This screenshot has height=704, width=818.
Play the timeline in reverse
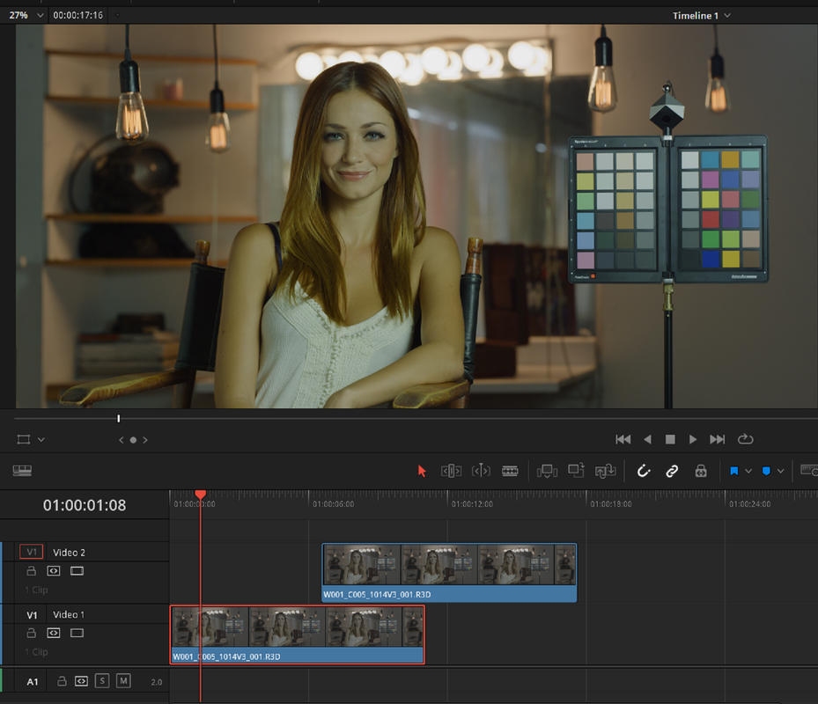647,440
